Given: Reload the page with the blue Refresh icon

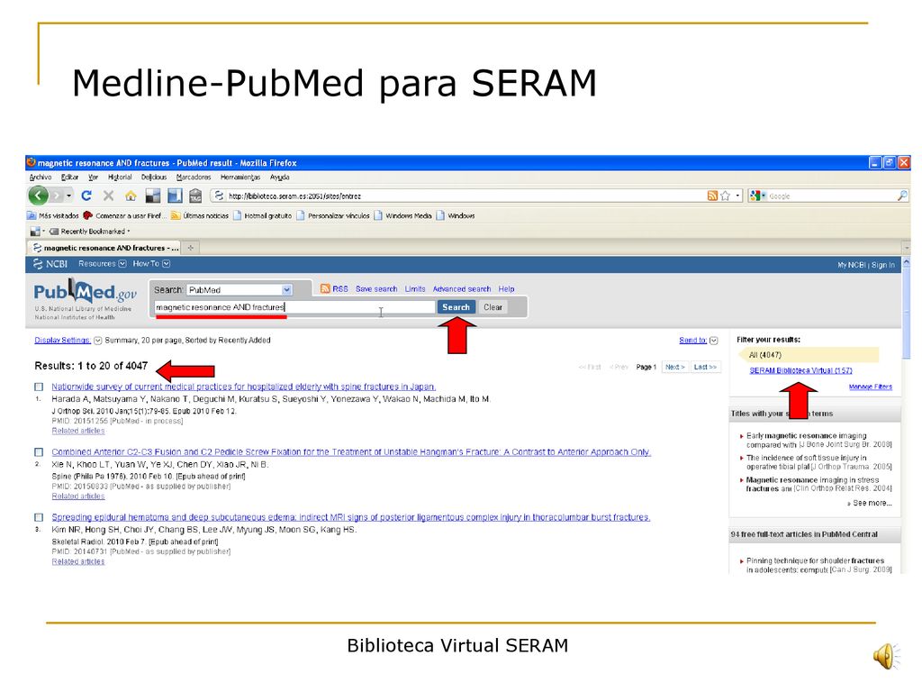Looking at the screenshot, I should (86, 196).
